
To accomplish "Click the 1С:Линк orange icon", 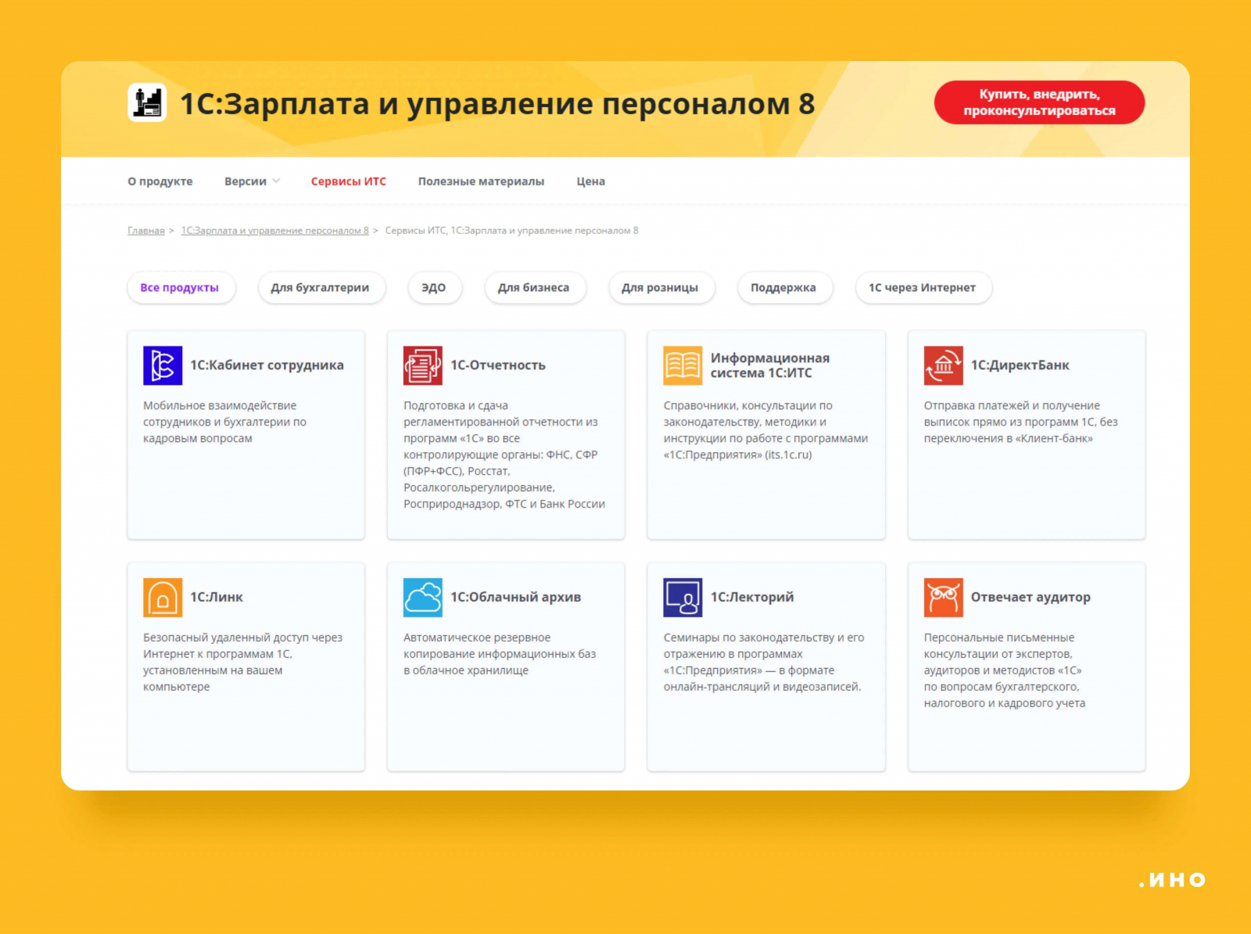I will tap(163, 598).
